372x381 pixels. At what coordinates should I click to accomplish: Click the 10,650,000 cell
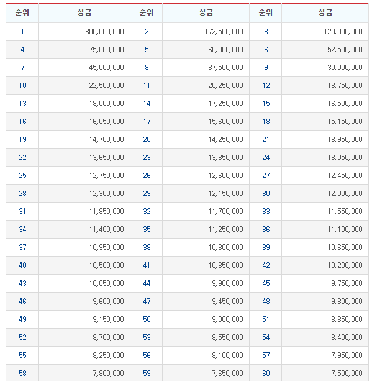pyautogui.click(x=345, y=248)
